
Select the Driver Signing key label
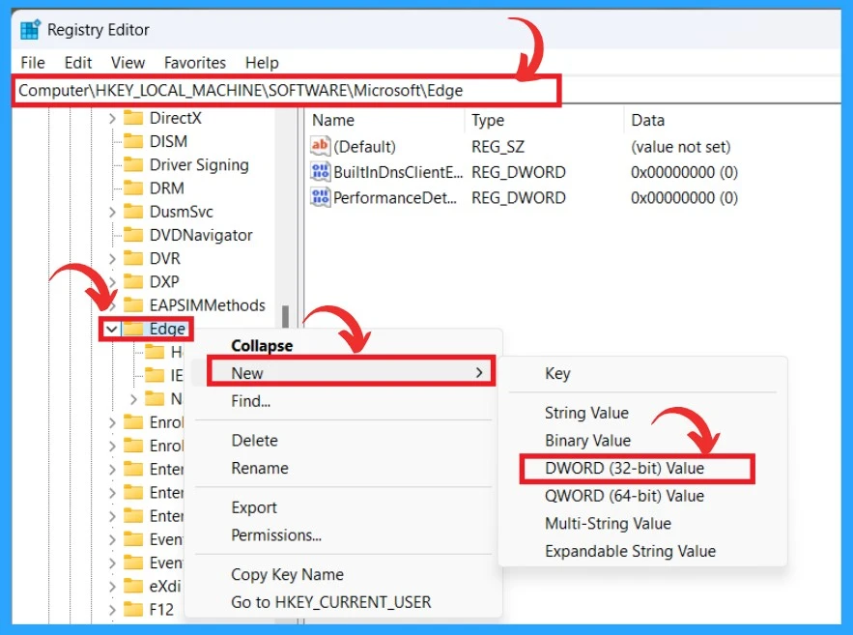[199, 165]
